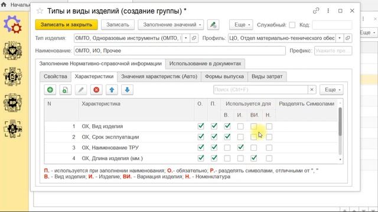Move row down with blue arrow

(x=127, y=90)
